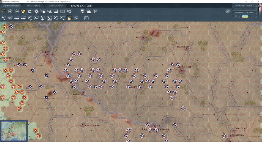Select the Kiev city hex
262x142 pixels.
[48, 54]
